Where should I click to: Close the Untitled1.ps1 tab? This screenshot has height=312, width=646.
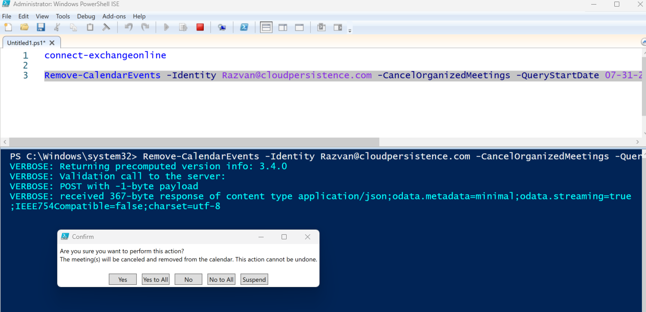pos(53,42)
